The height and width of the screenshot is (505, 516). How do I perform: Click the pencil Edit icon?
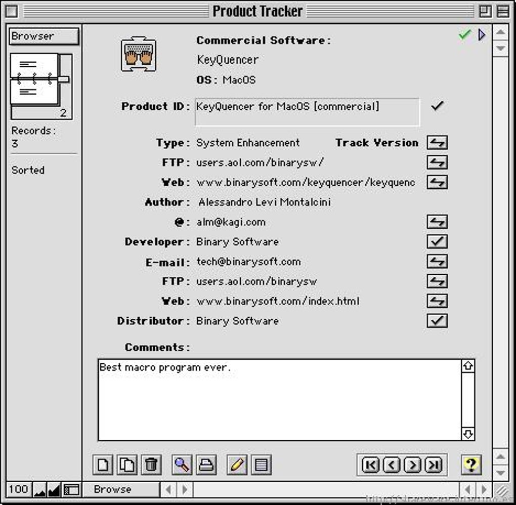(237, 465)
